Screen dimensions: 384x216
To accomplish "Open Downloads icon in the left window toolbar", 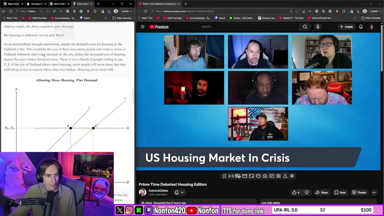I will tap(109, 11).
